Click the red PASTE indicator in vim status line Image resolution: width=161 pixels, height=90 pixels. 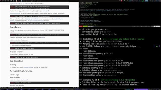(81, 26)
